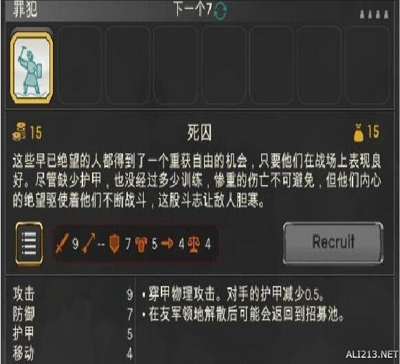Select the last empty recruit slot
The width and height of the screenshot is (400, 364).
coord(368,65)
